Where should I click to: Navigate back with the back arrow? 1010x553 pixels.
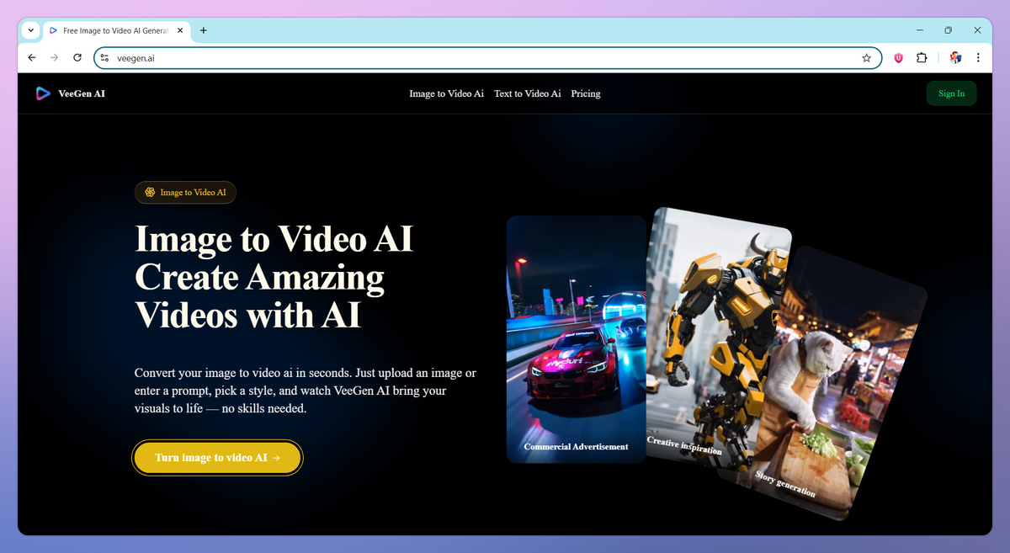pyautogui.click(x=31, y=58)
